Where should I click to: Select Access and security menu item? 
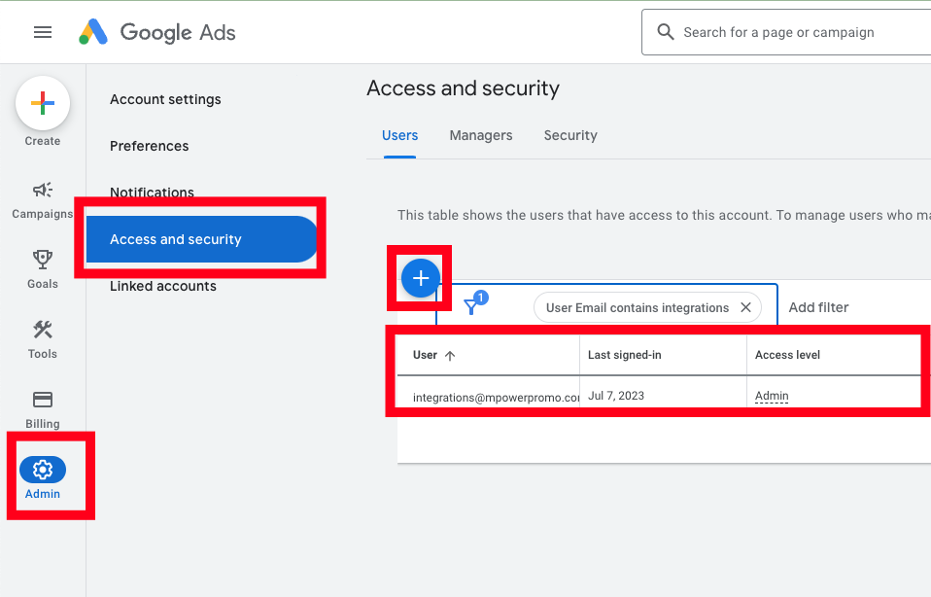[x=202, y=239]
